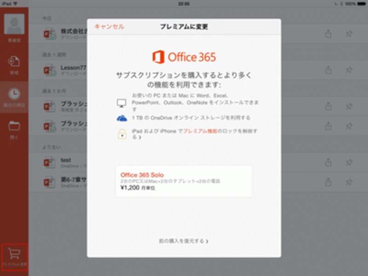The height and width of the screenshot is (276, 368).
Task: Share the 株式会社 presentation file
Action: 328,34
